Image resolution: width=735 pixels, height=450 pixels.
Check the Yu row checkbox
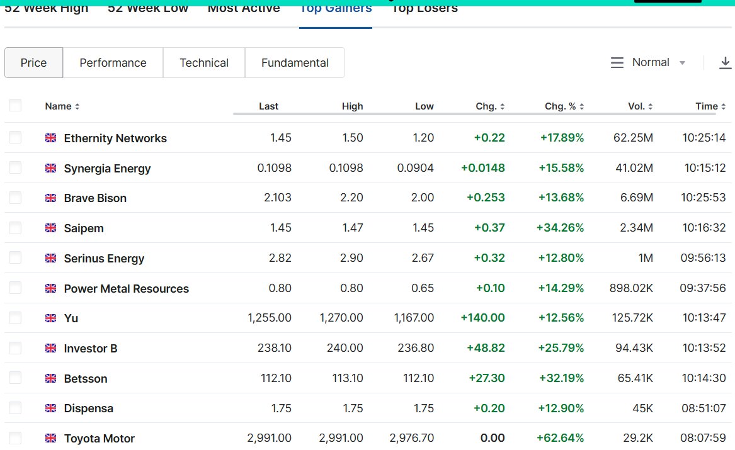point(15,318)
